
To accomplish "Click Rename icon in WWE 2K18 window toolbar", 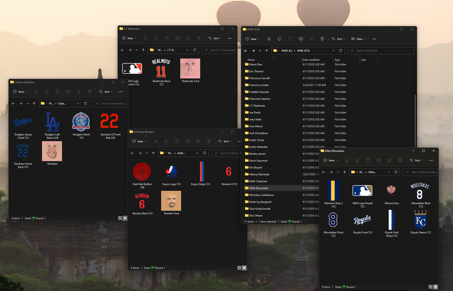I will [301, 39].
